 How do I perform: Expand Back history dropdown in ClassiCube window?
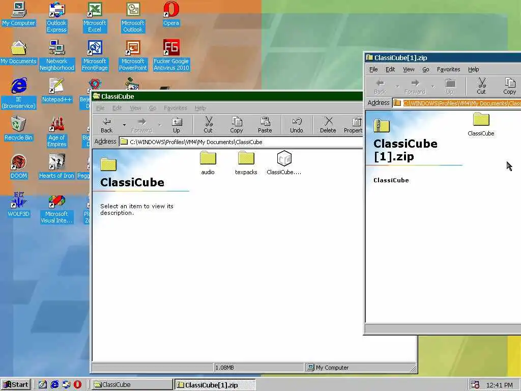pyautogui.click(x=124, y=125)
